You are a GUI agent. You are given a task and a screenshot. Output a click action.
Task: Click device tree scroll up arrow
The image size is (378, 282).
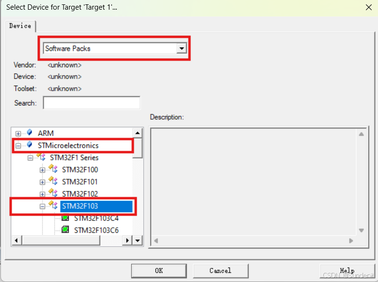pos(138,133)
